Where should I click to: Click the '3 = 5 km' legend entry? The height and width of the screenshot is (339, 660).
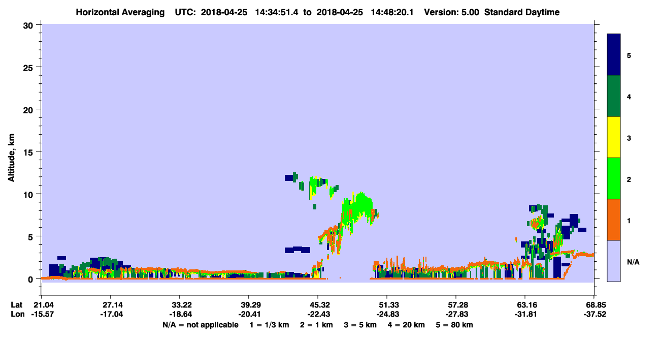coord(360,325)
